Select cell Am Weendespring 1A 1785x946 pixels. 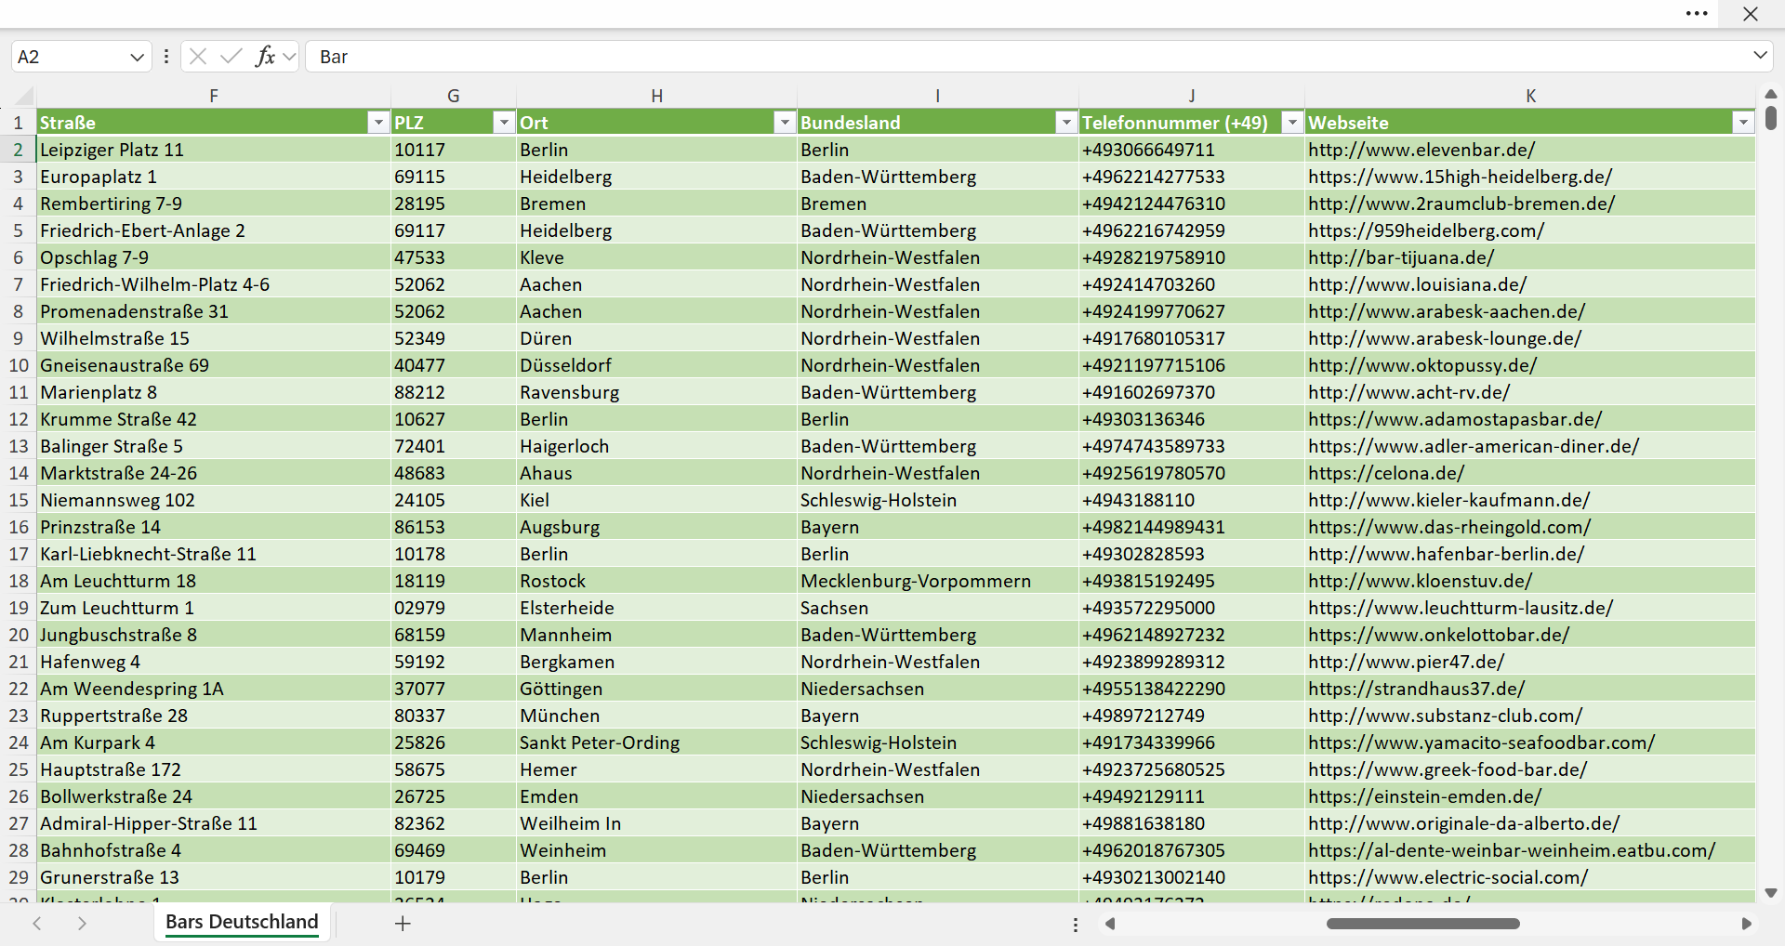(x=214, y=689)
